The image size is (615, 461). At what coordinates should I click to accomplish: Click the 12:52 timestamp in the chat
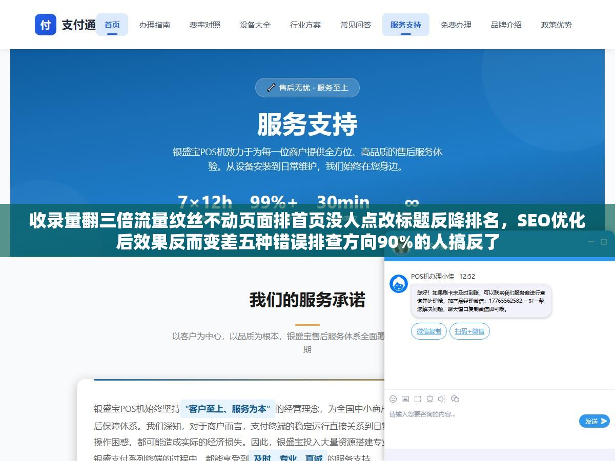467,276
